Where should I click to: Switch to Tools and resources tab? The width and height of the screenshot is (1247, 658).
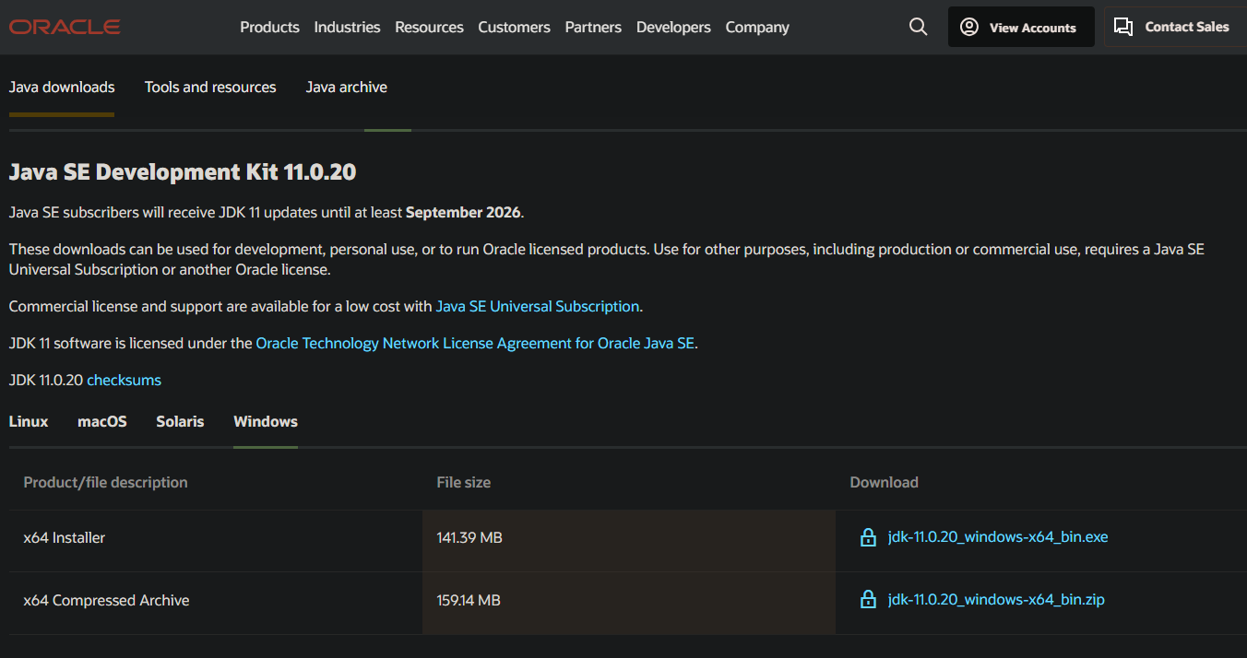(x=210, y=88)
